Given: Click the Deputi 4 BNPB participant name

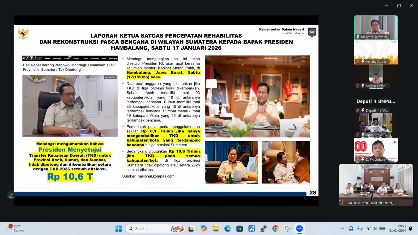Looking at the screenshot, I should tap(376, 101).
